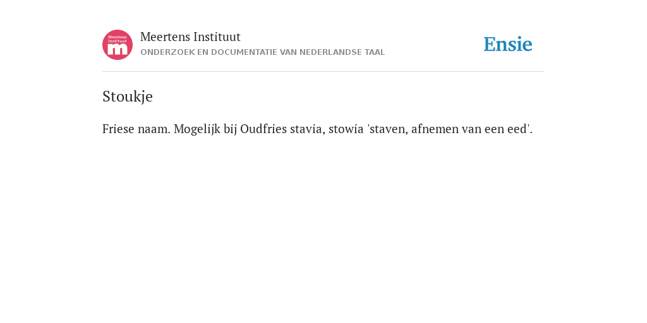The width and height of the screenshot is (647, 323).
Task: Open the blue Ensie logo link
Action: (508, 44)
